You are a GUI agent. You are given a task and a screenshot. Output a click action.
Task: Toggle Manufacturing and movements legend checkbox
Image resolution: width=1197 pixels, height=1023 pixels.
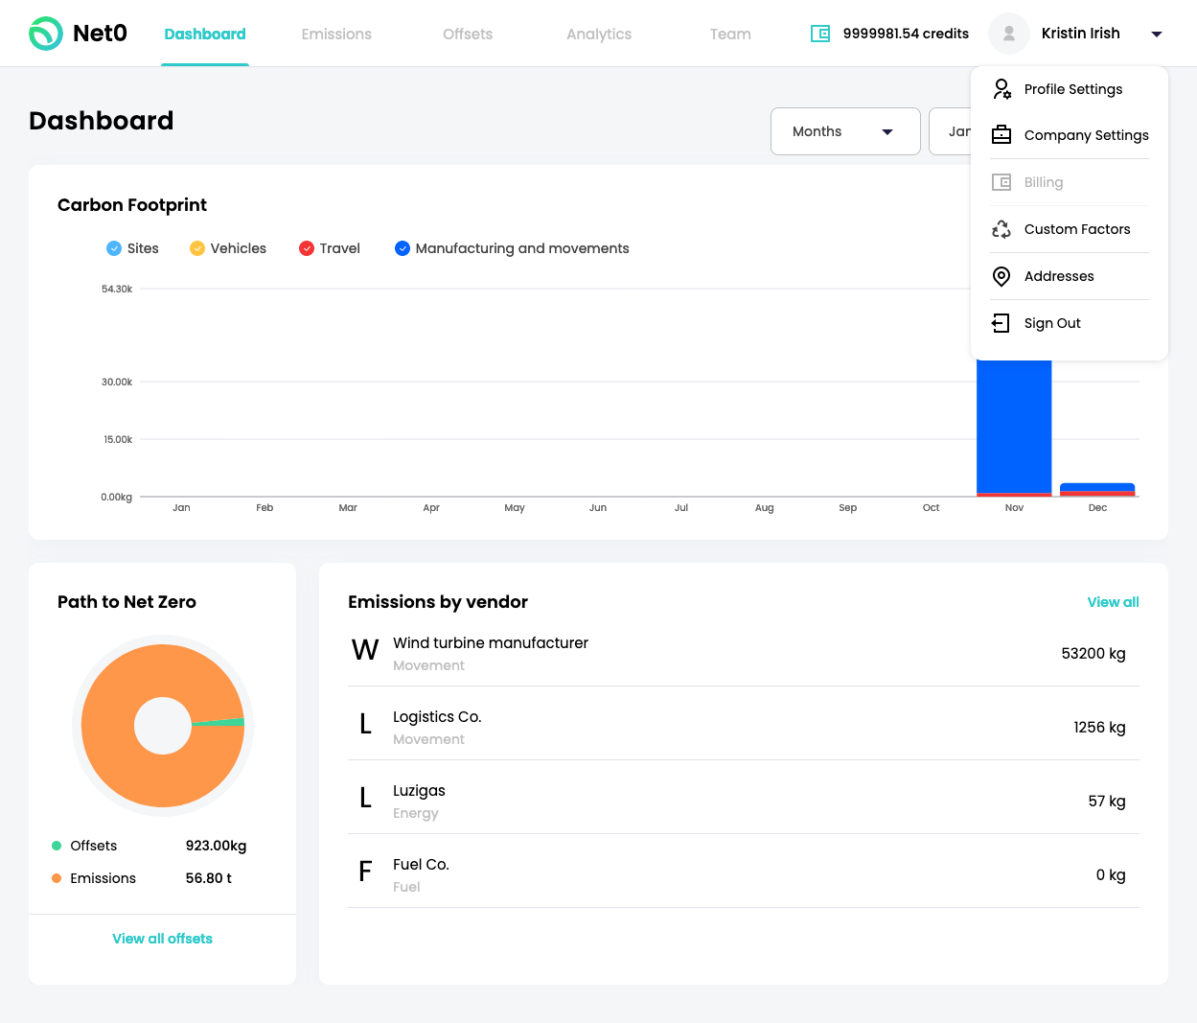tap(403, 248)
